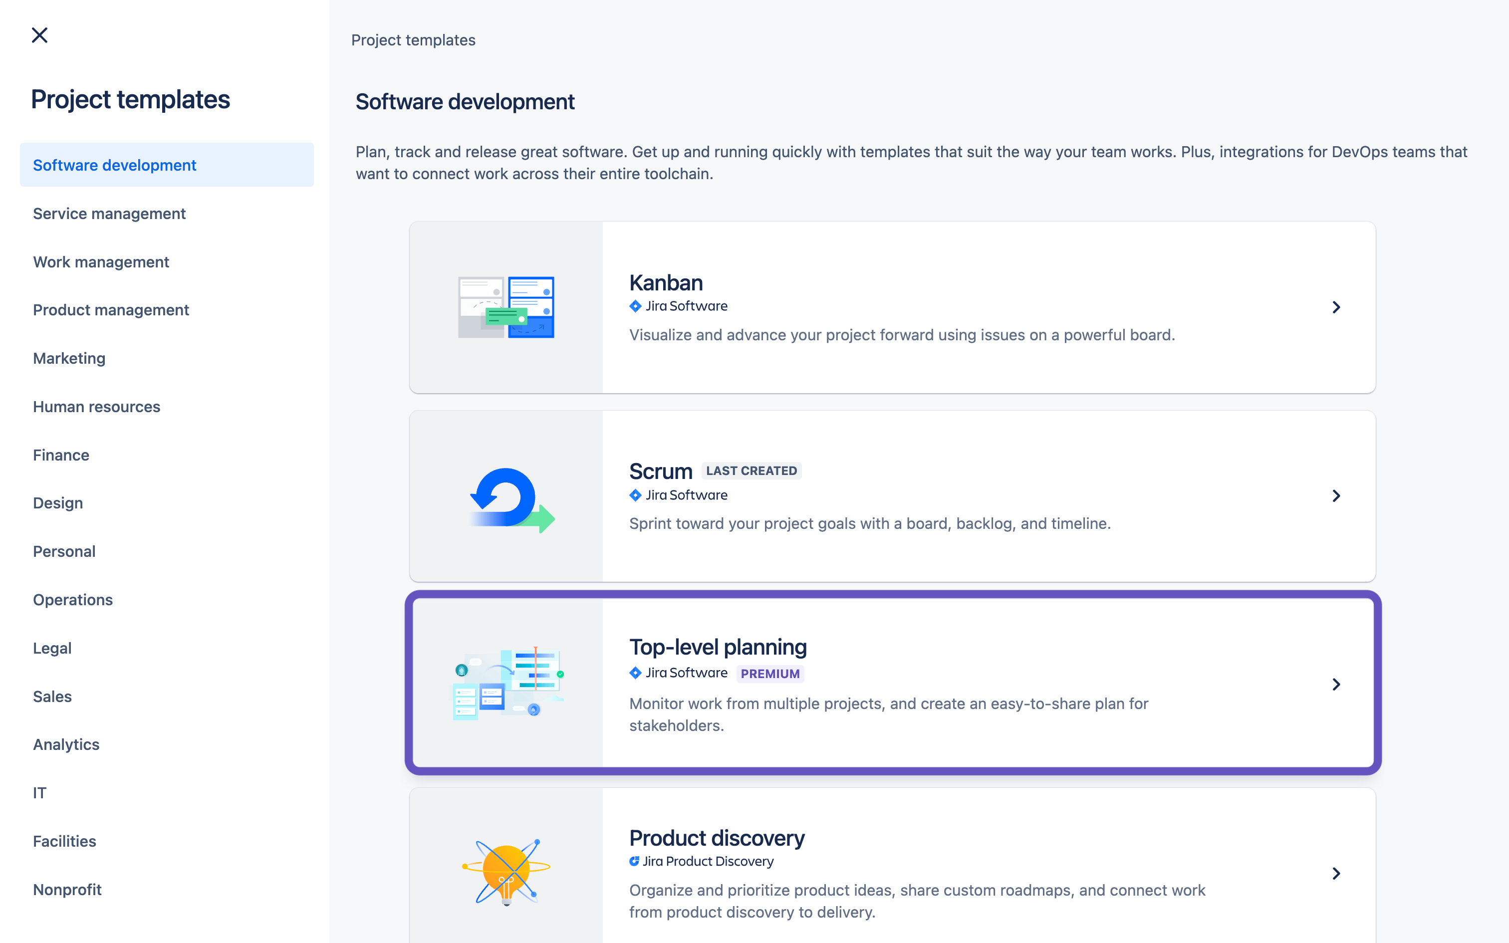Select the Finance category from sidebar
Viewport: 1509px width, 943px height.
(x=61, y=454)
